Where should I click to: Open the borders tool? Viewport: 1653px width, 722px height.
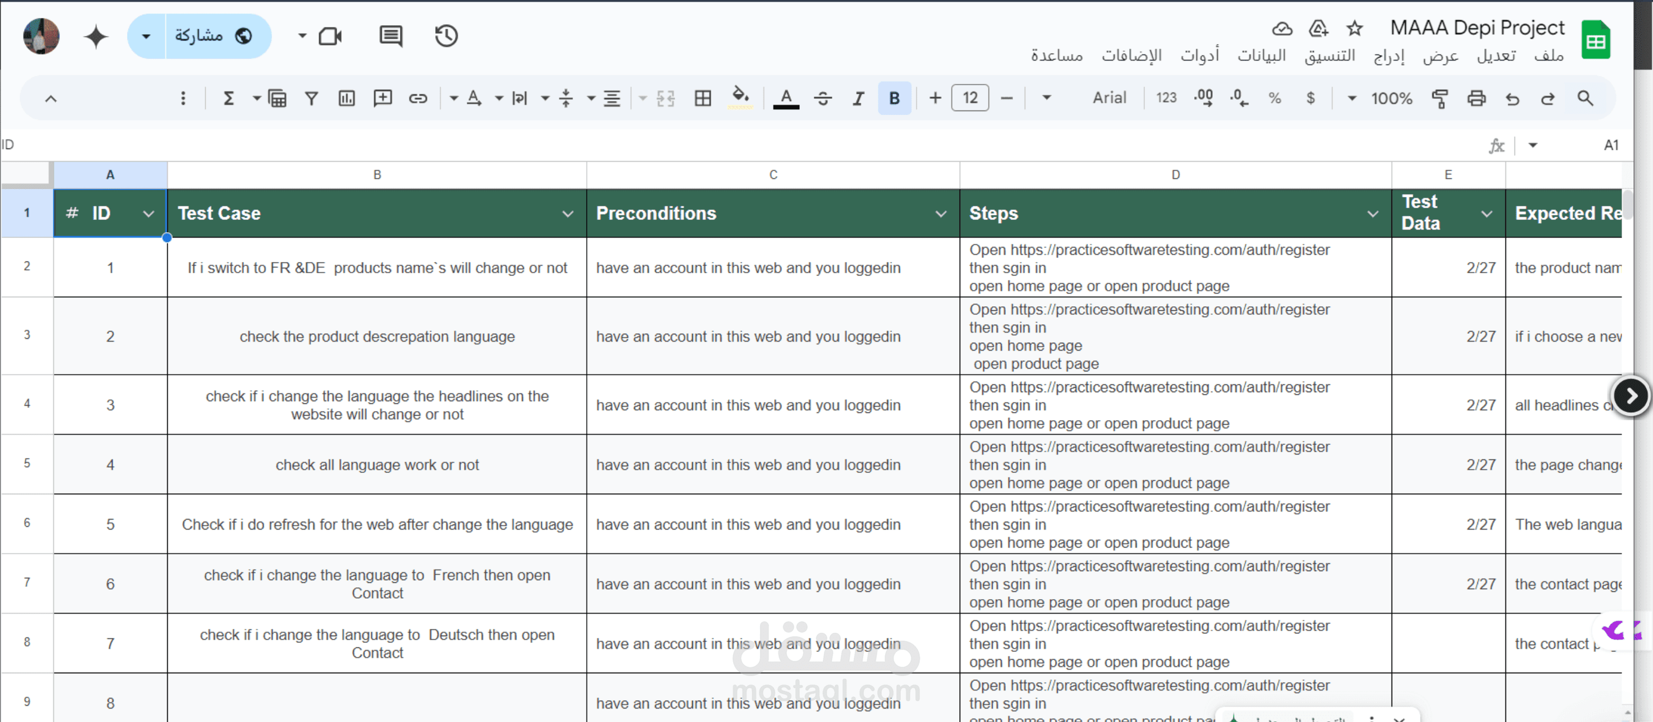703,98
